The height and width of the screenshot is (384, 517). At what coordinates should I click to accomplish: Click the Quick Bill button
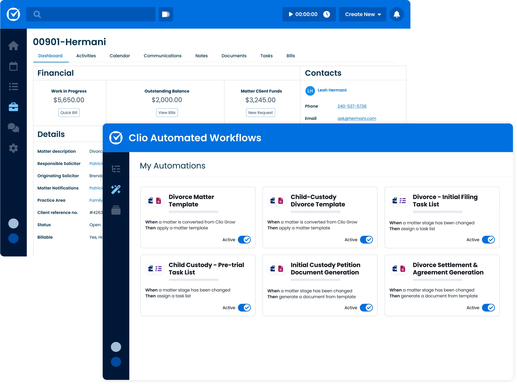pyautogui.click(x=69, y=113)
